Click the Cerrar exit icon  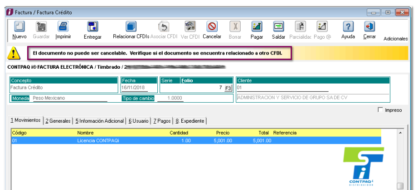coord(370,27)
